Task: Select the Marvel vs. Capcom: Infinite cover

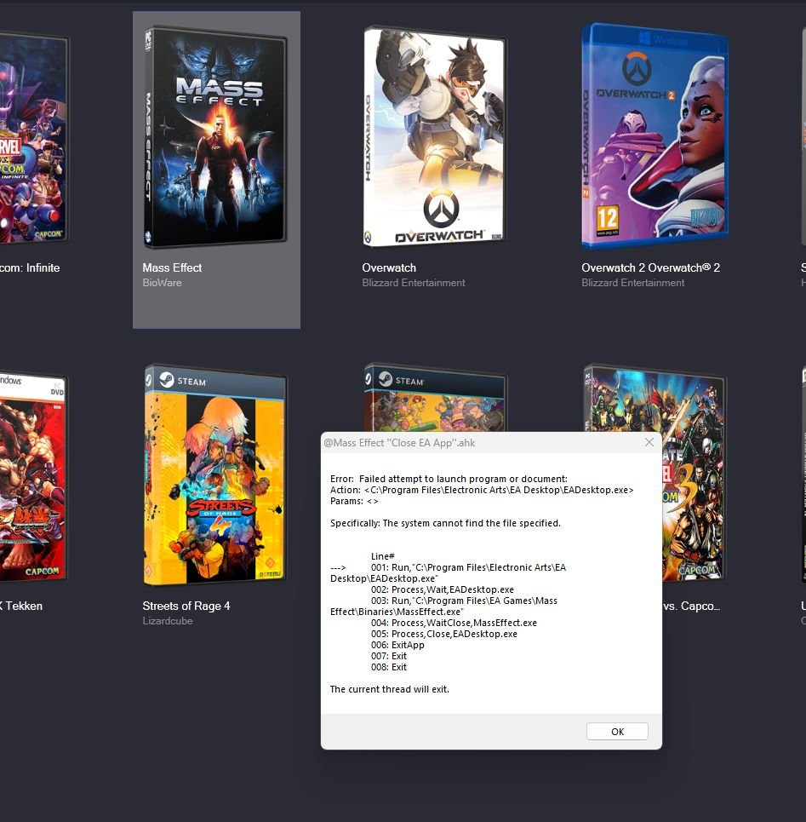Action: (x=33, y=138)
